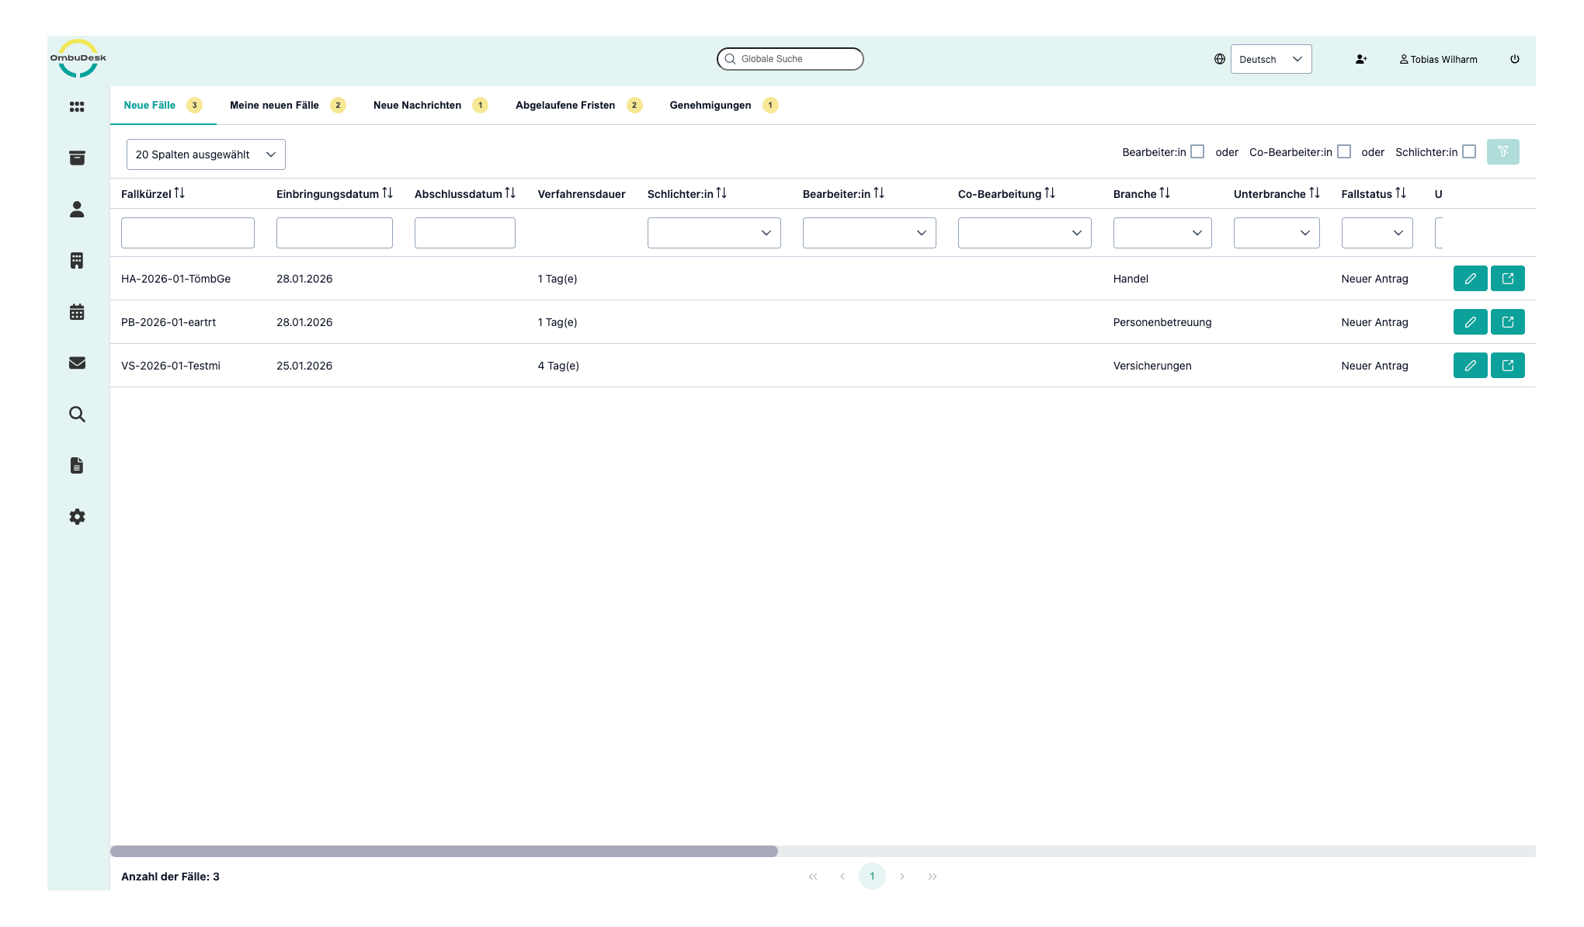The height and width of the screenshot is (927, 1584).
Task: Open the Abgelaufene Fristen tab
Action: [x=564, y=106]
